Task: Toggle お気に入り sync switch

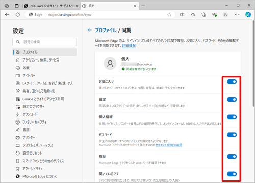Action: pyautogui.click(x=232, y=82)
